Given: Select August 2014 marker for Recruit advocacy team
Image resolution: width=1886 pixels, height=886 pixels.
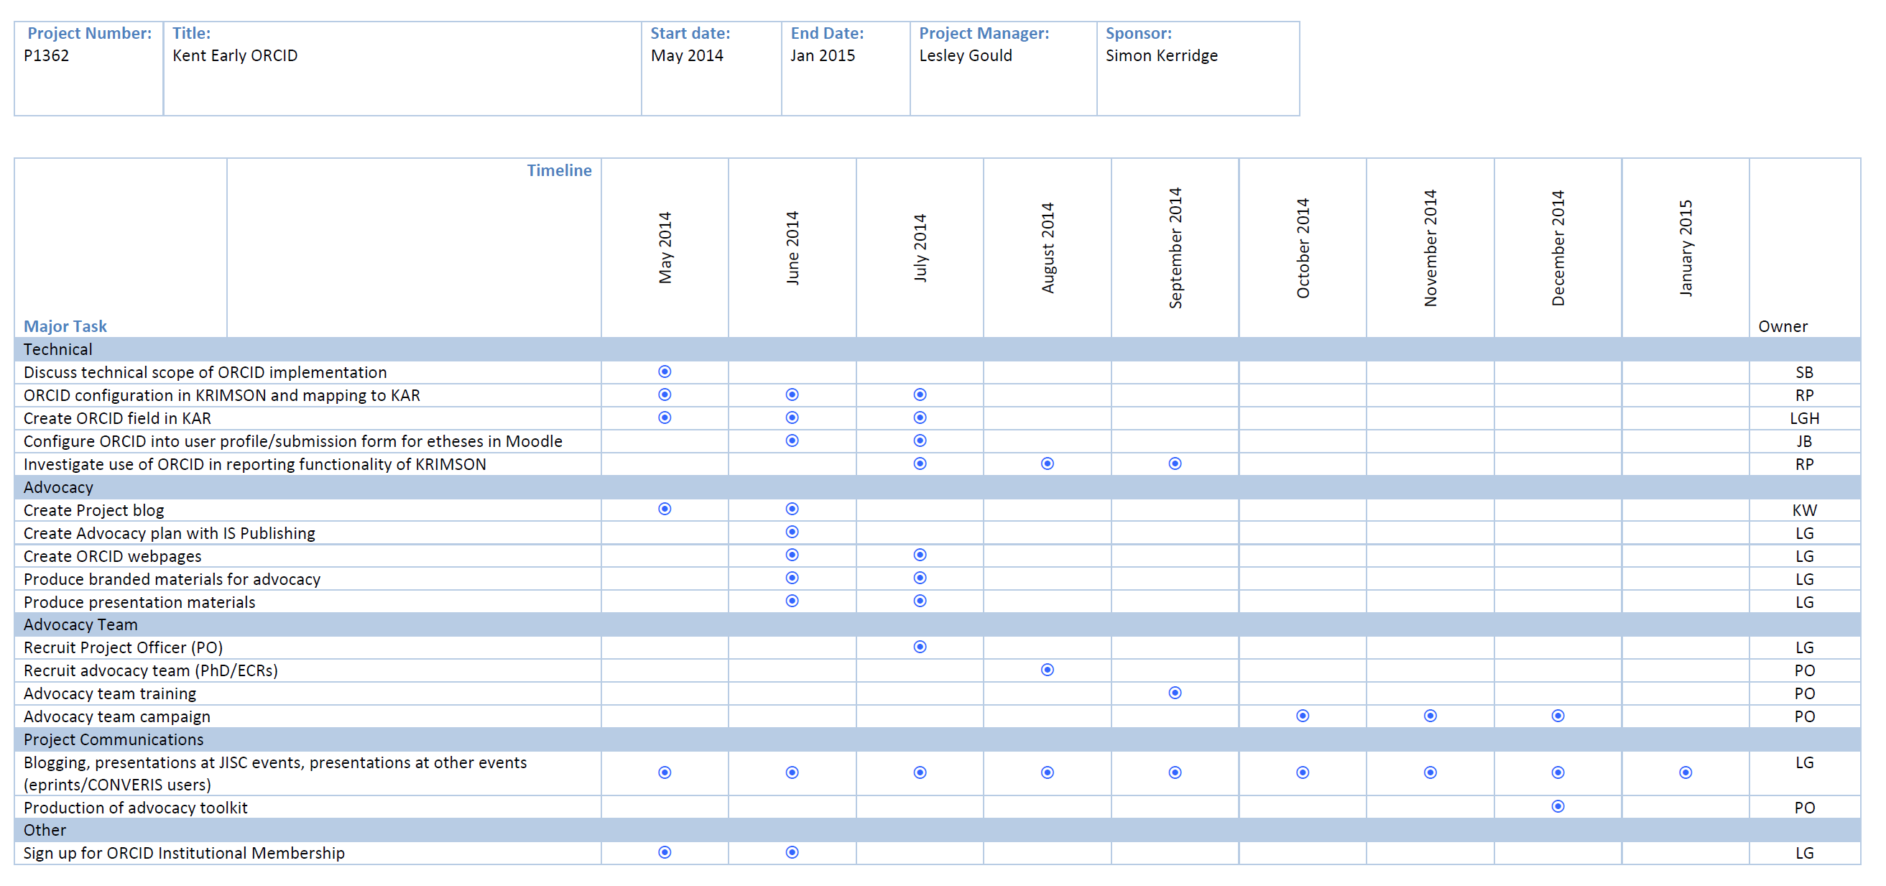Looking at the screenshot, I should pyautogui.click(x=1047, y=669).
